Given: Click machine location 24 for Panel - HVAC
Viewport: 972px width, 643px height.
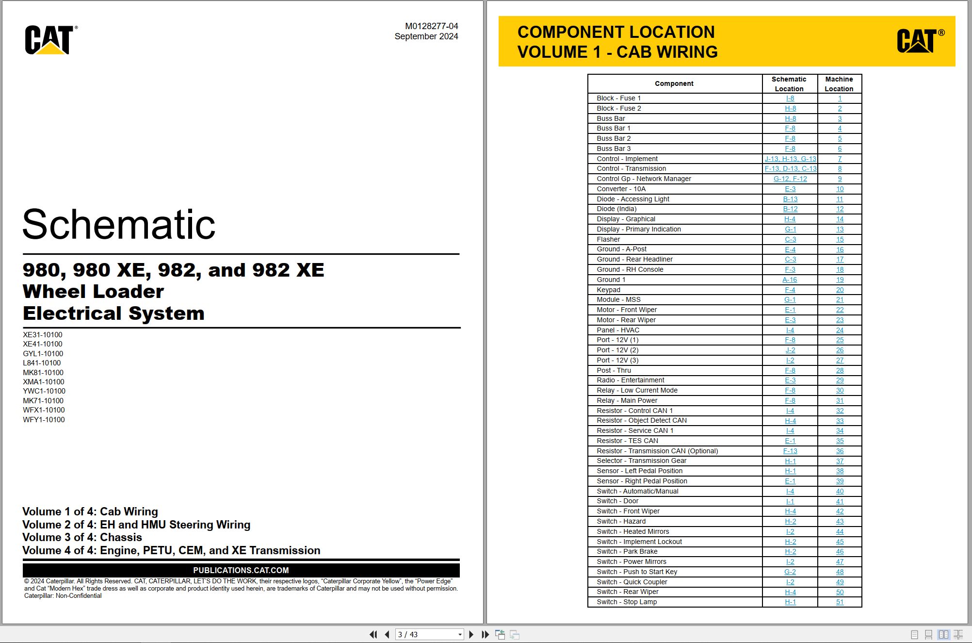Looking at the screenshot, I should (840, 330).
